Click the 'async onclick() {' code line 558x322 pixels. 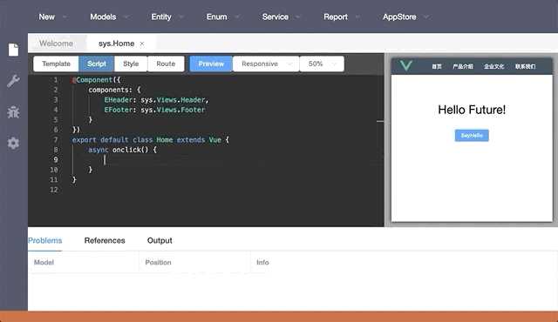point(122,150)
